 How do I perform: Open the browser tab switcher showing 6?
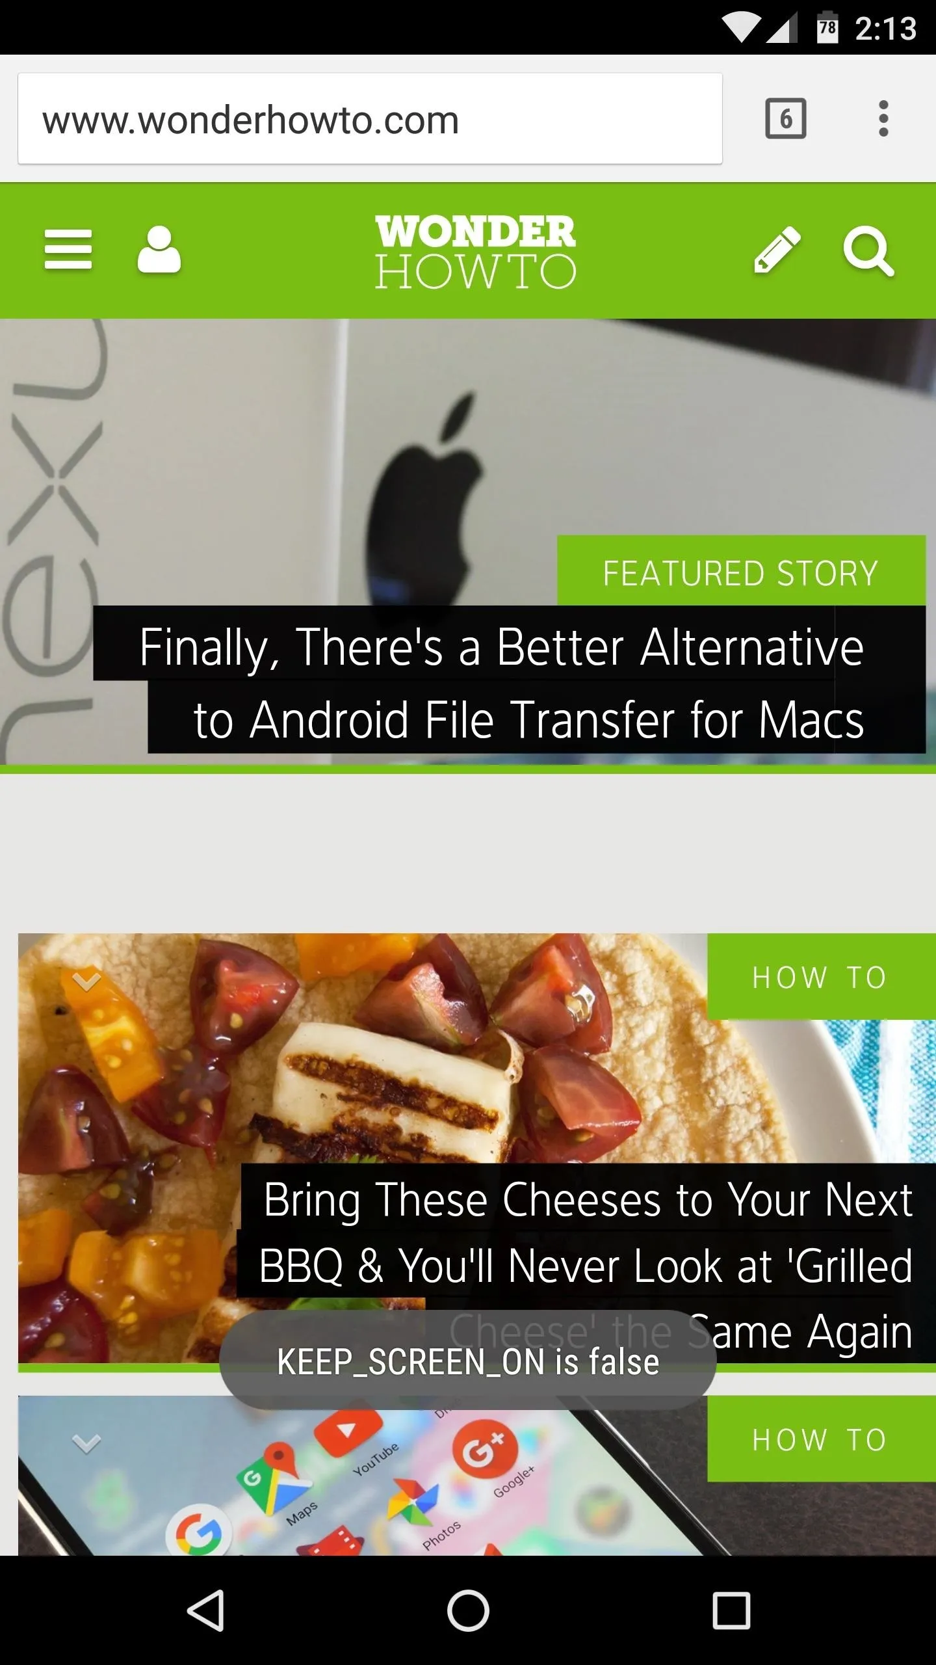pyautogui.click(x=785, y=118)
